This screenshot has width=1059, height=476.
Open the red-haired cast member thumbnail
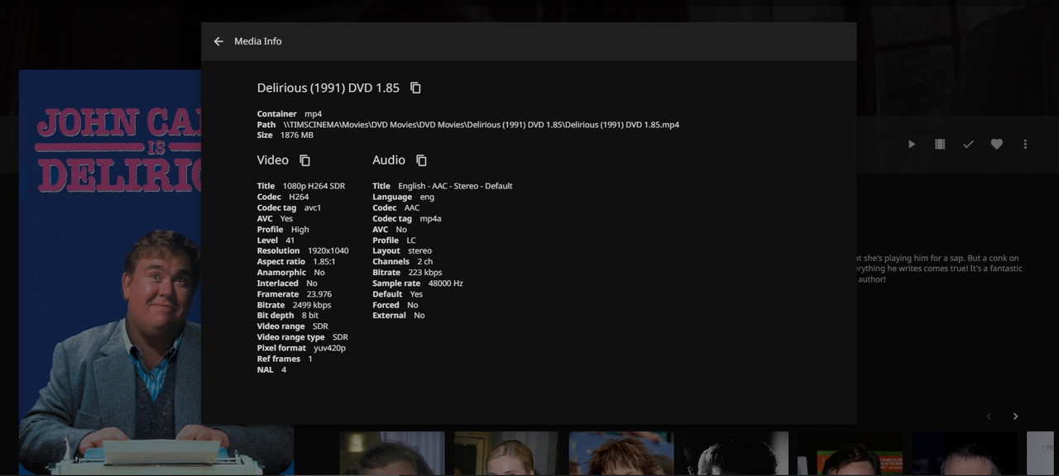[x=621, y=453]
